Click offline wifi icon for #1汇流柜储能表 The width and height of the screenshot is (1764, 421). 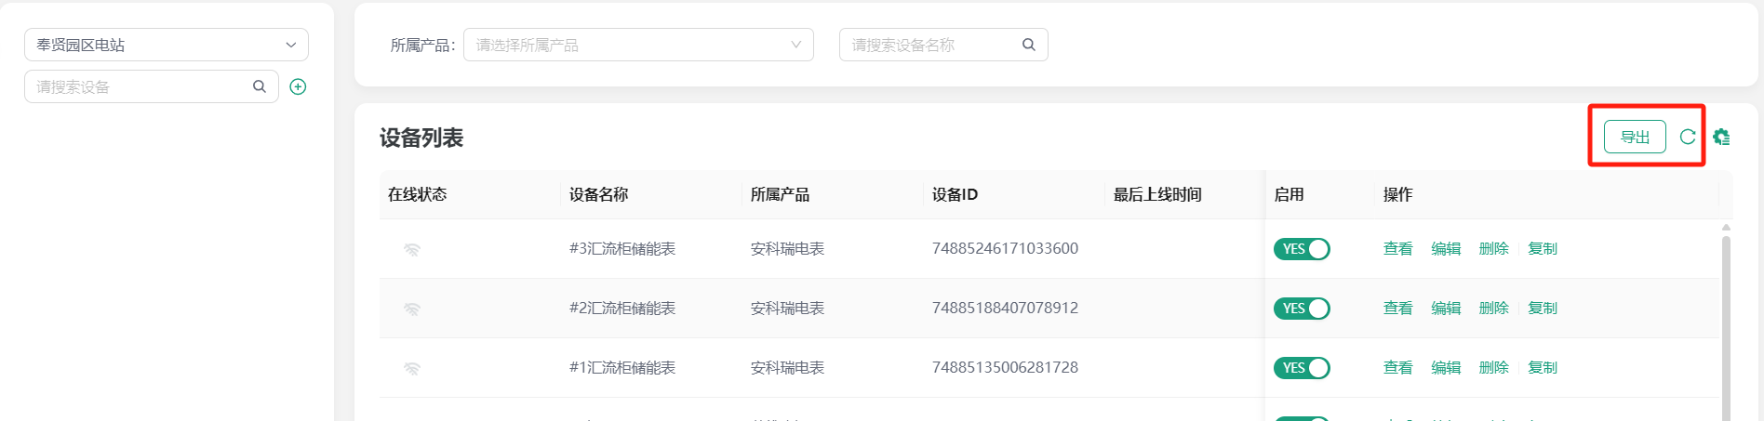pyautogui.click(x=412, y=368)
